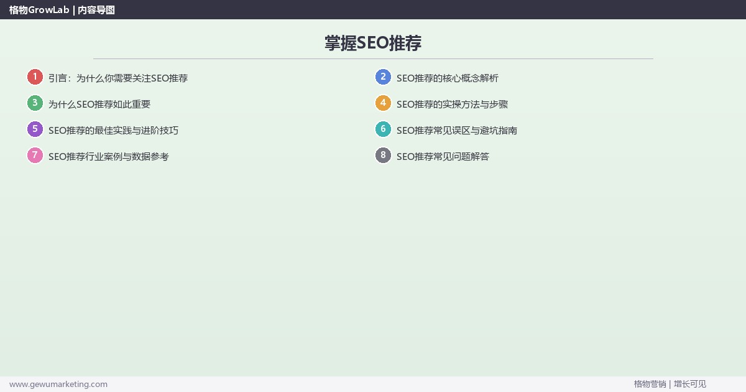Click the 掌握SEO推荐 main title
Viewport: 746px width, 392px height.
(x=373, y=43)
